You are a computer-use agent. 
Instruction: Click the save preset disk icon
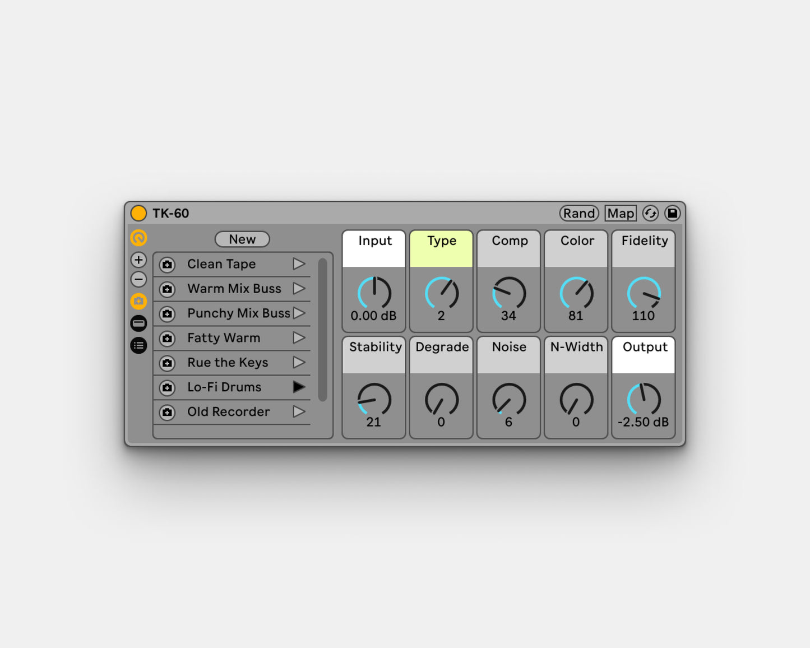click(x=672, y=214)
